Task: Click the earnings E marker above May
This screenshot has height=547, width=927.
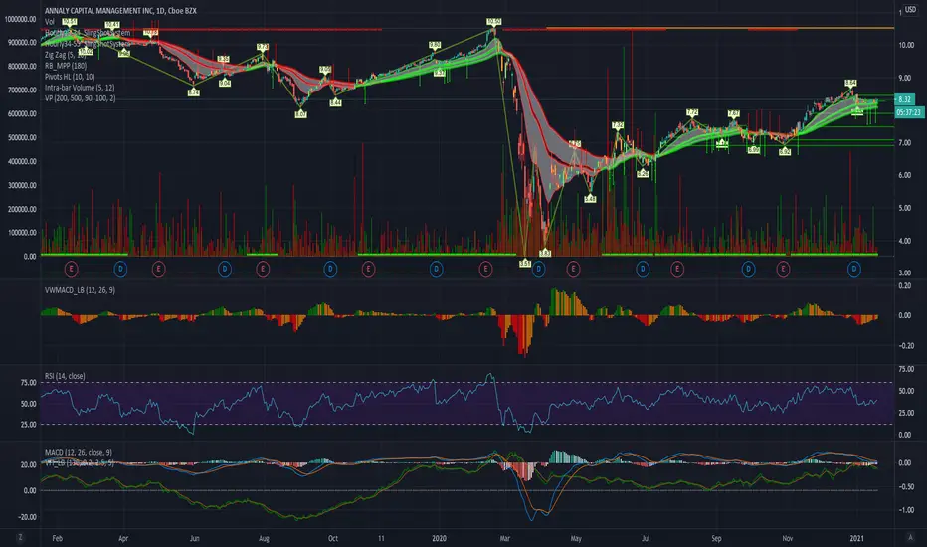Action: 573,270
